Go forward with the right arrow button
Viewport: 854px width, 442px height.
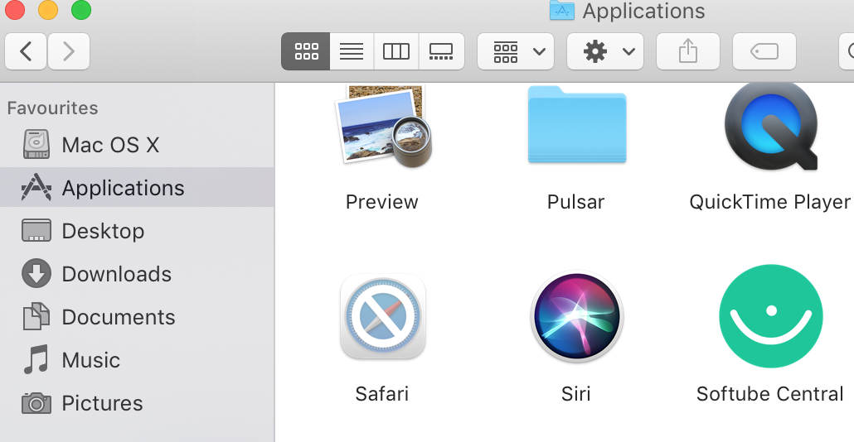[69, 51]
